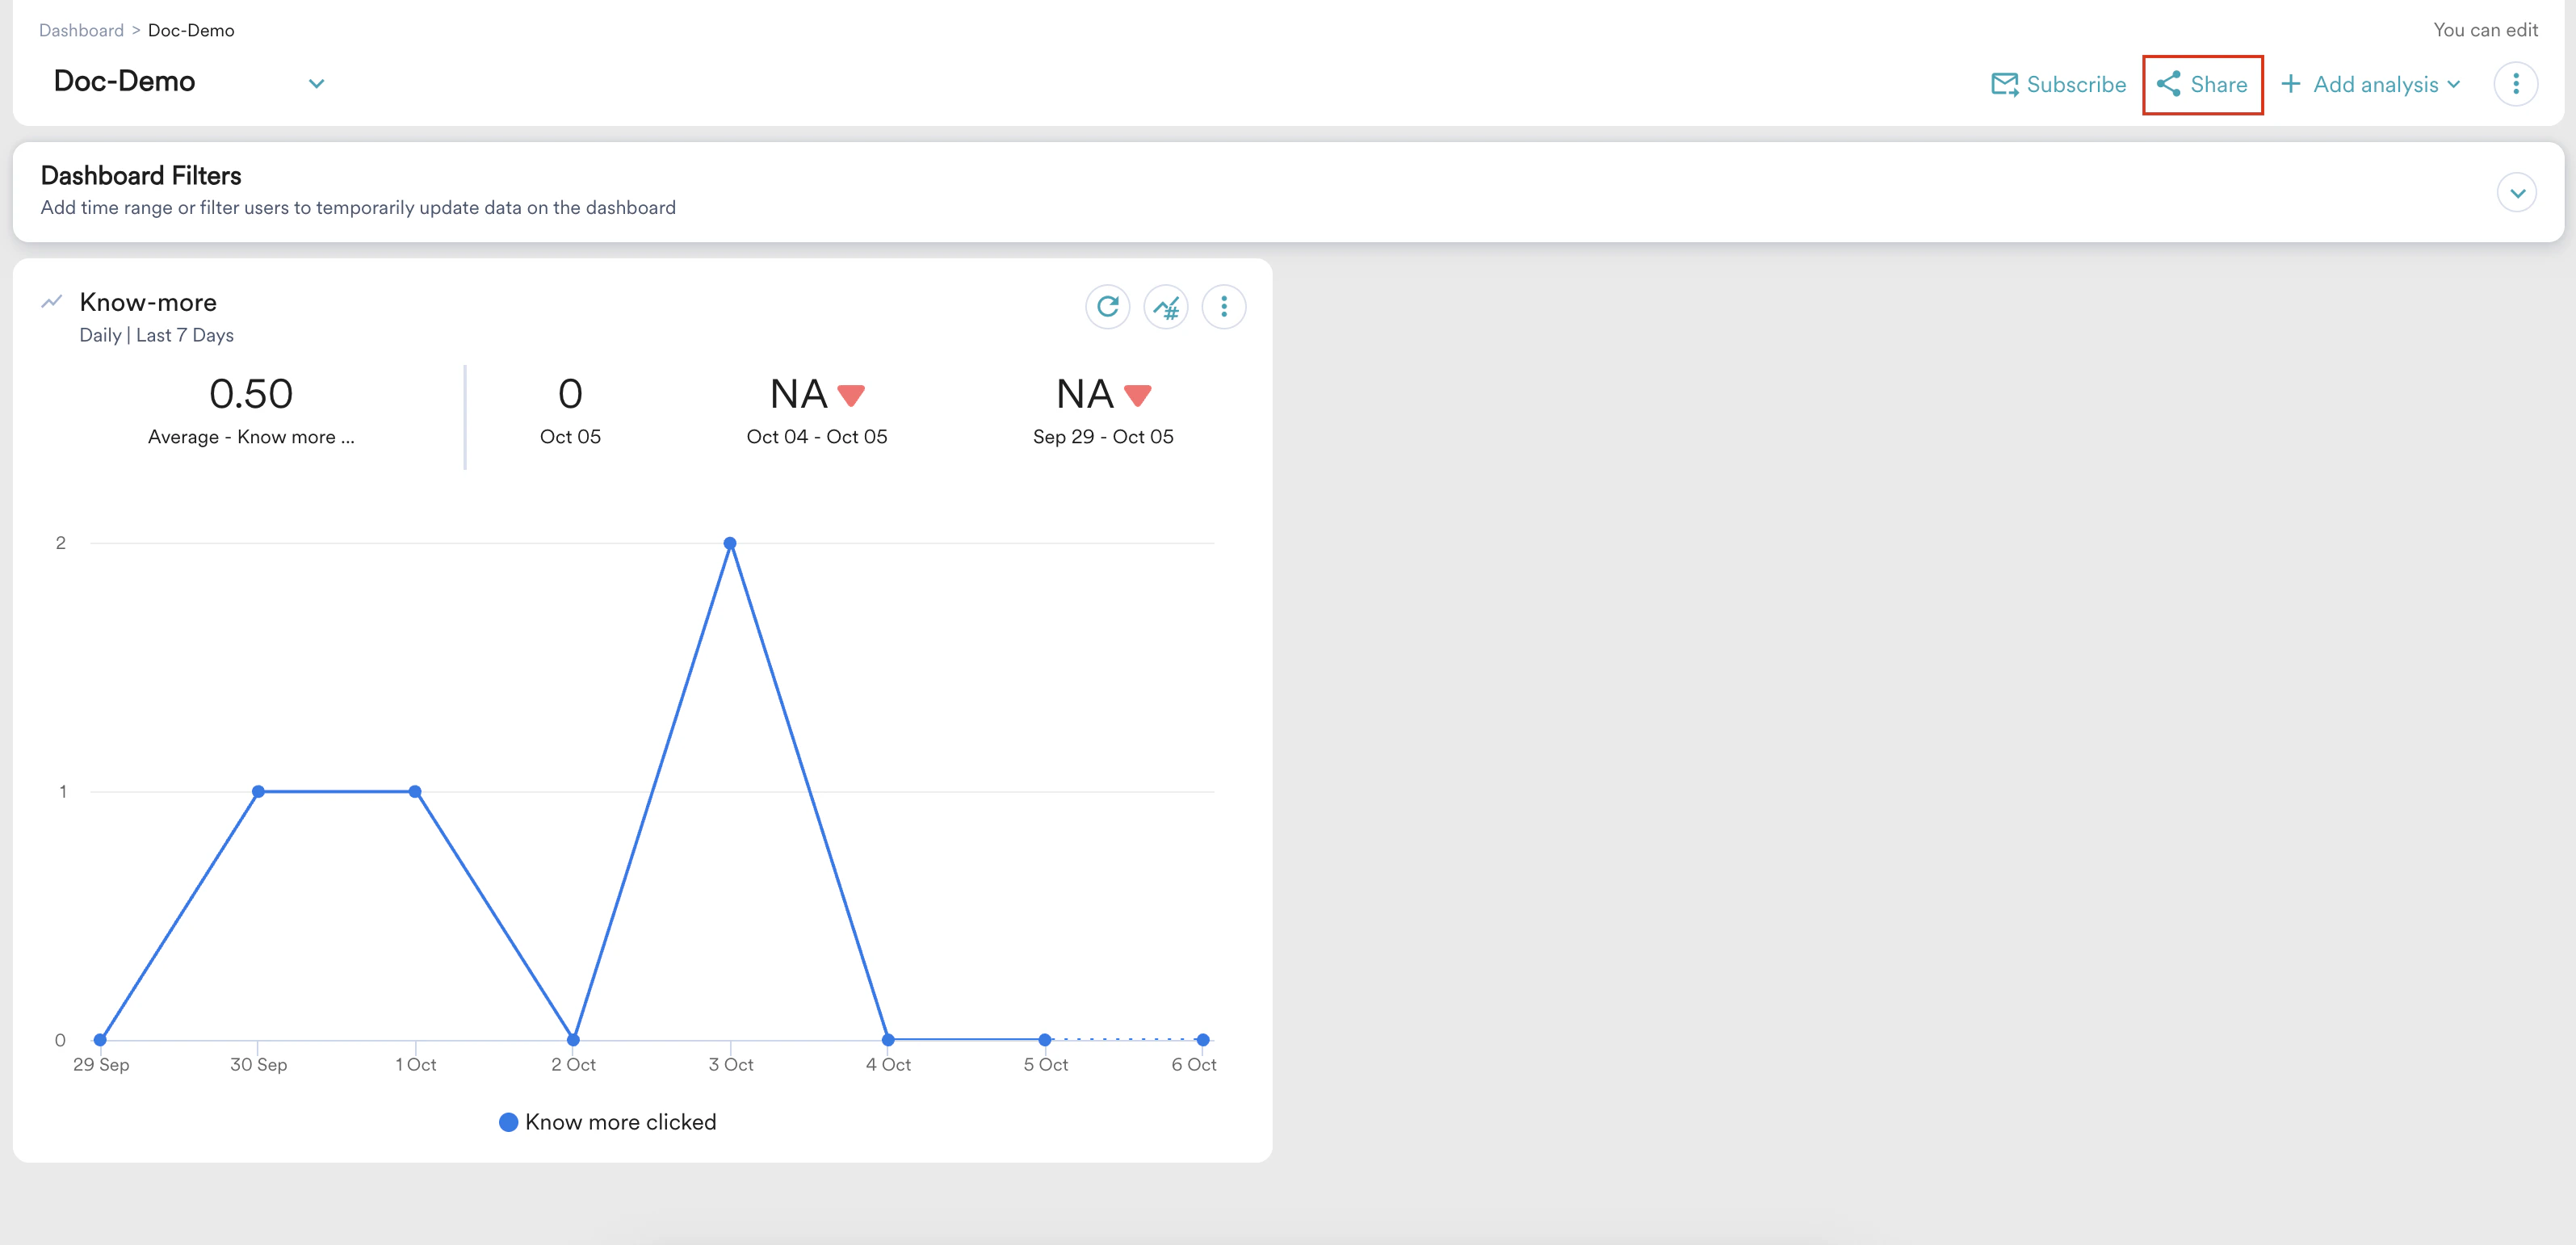The image size is (2576, 1245).
Task: Click the line chart icon beside Know-more
Action: pos(52,301)
